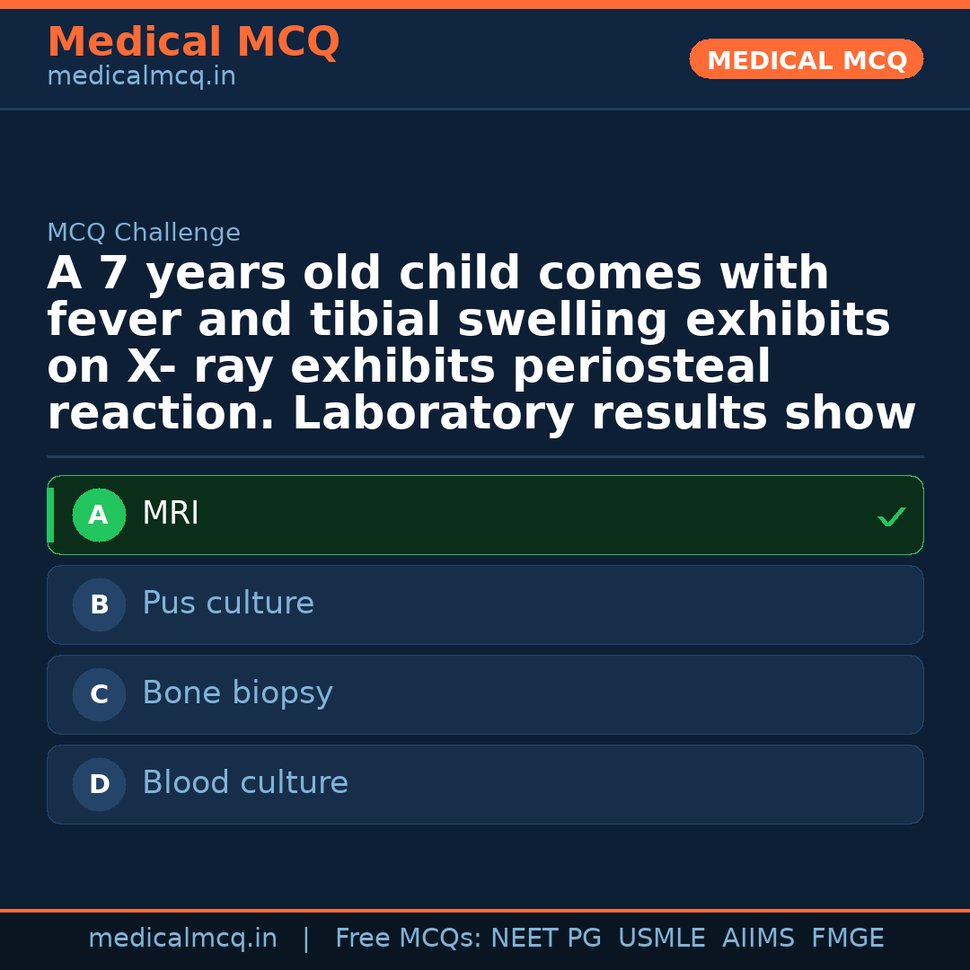Click the orange MEDICAL MCQ badge
The width and height of the screenshot is (970, 970).
tap(807, 60)
